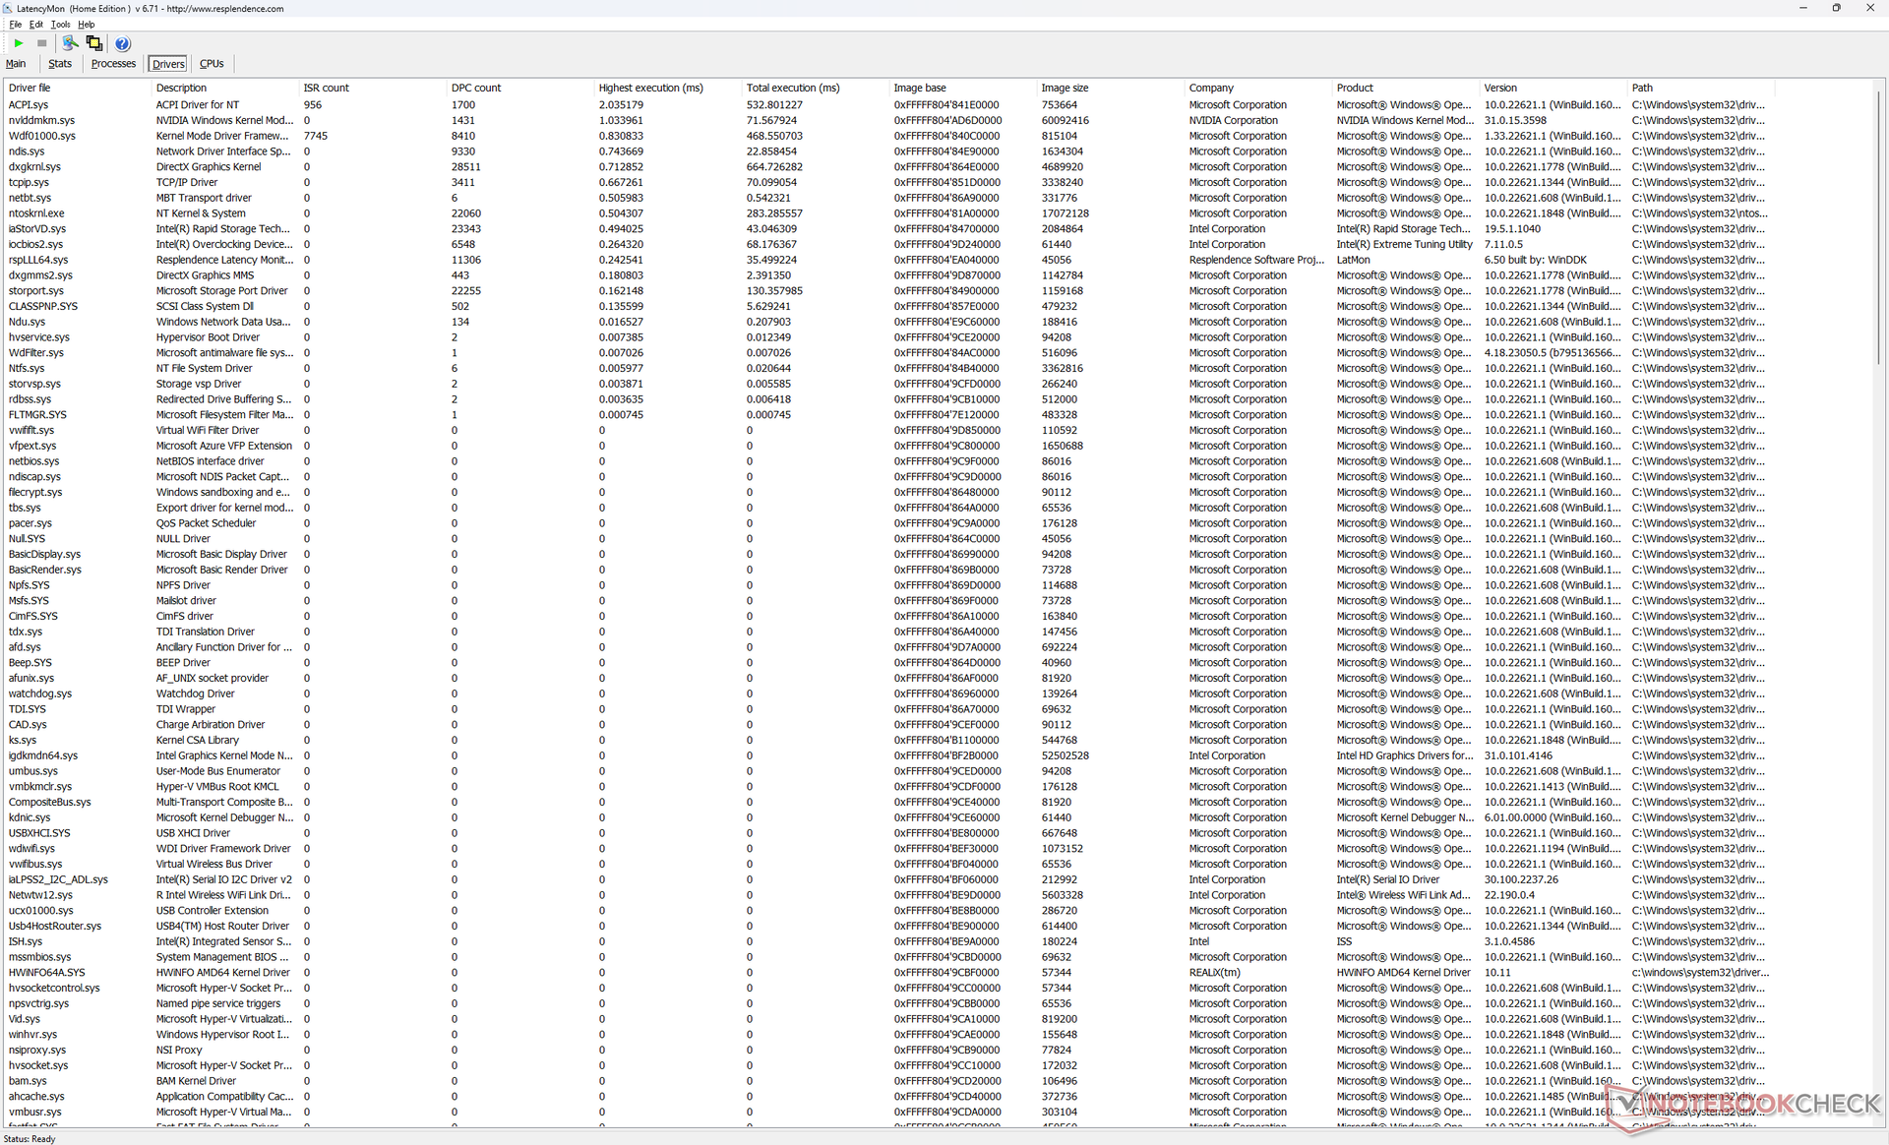Screen dimensions: 1889x1145
Task: Switch to the Processes tab
Action: [113, 64]
